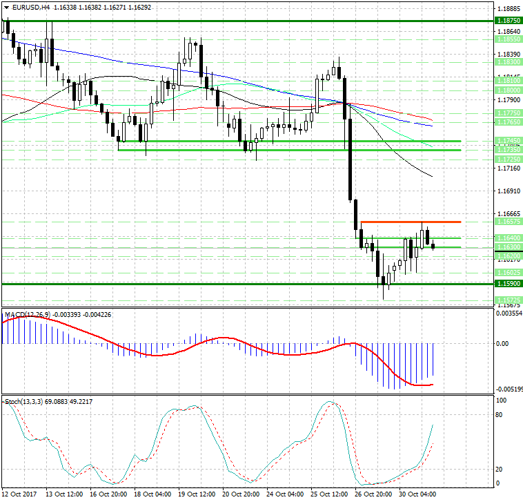This screenshot has width=523, height=502.
Task: Click the 1.16575 price label on axis
Action: (508, 222)
